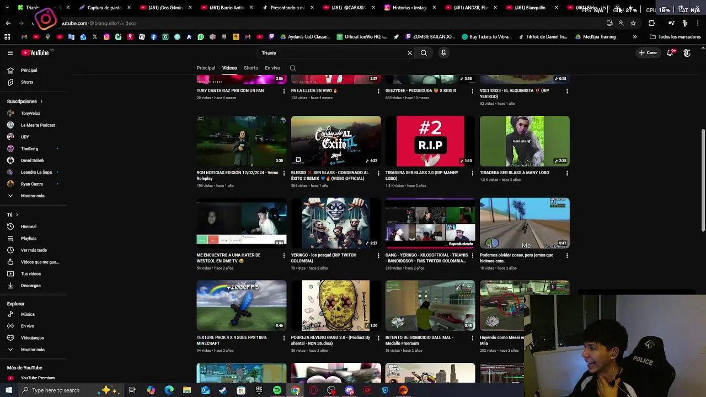The width and height of the screenshot is (706, 397).
Task: Open options for YERIKGO los pesqué video
Action: (x=378, y=255)
